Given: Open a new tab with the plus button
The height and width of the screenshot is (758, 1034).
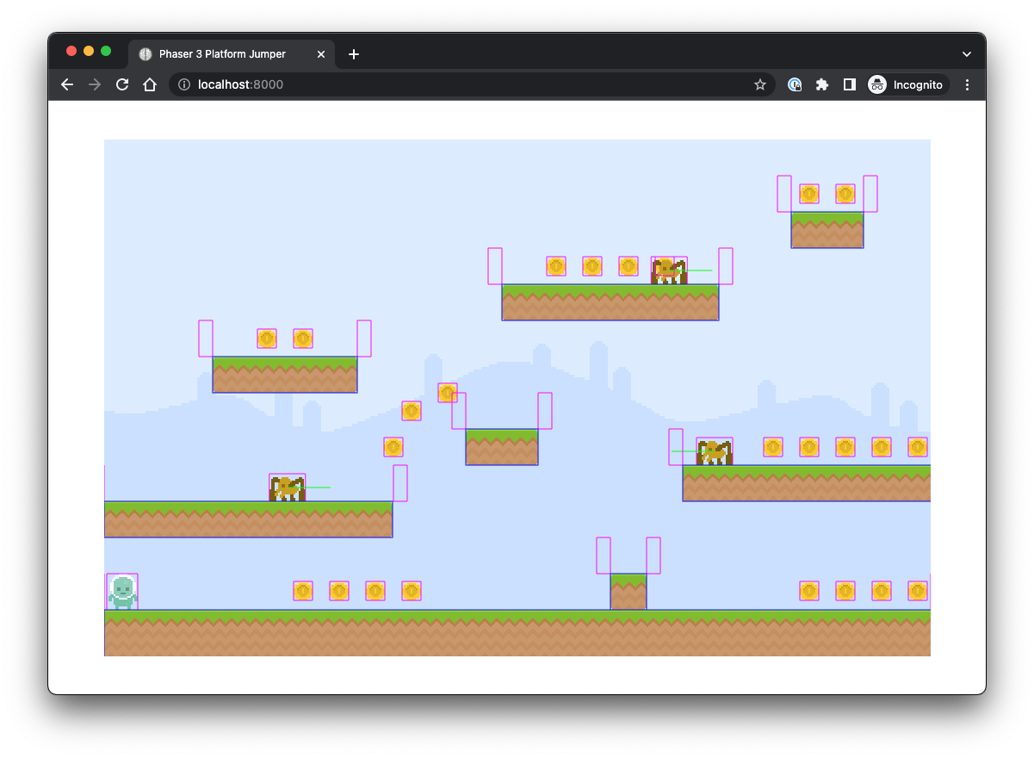Looking at the screenshot, I should click(353, 53).
